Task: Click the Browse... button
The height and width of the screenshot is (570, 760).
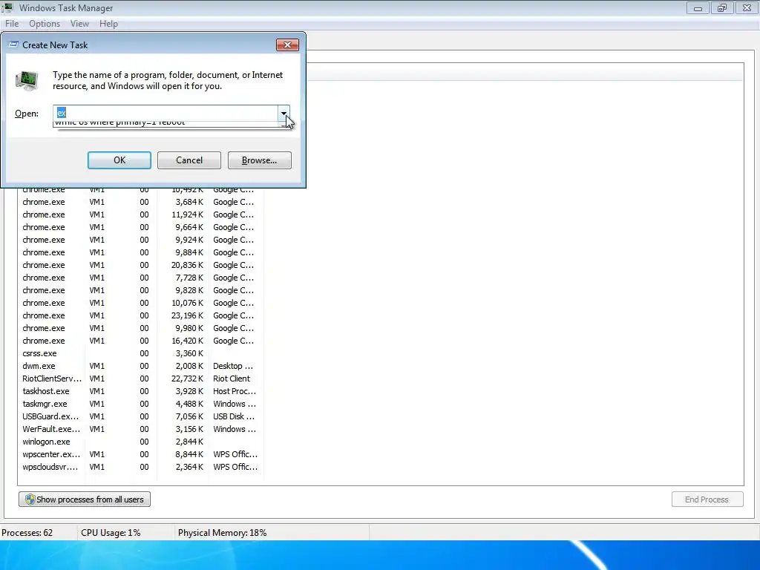Action: click(x=260, y=160)
